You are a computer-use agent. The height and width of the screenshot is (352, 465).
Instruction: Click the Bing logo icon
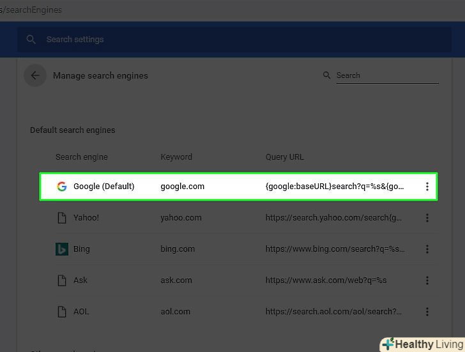tap(62, 249)
